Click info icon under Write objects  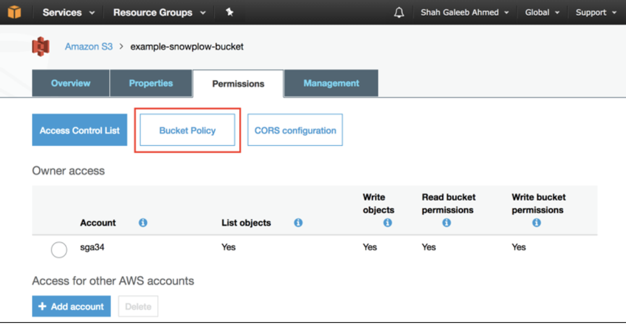[x=387, y=223]
